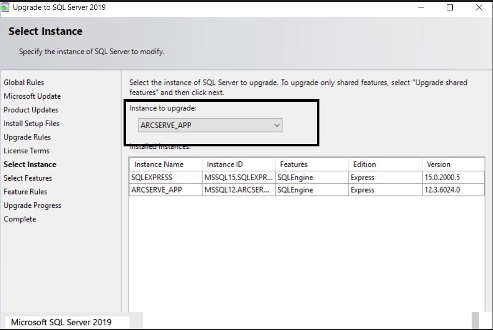Click the MSSQL15.SQLEXPR... instance ID cell
The image size is (493, 330).
point(239,177)
